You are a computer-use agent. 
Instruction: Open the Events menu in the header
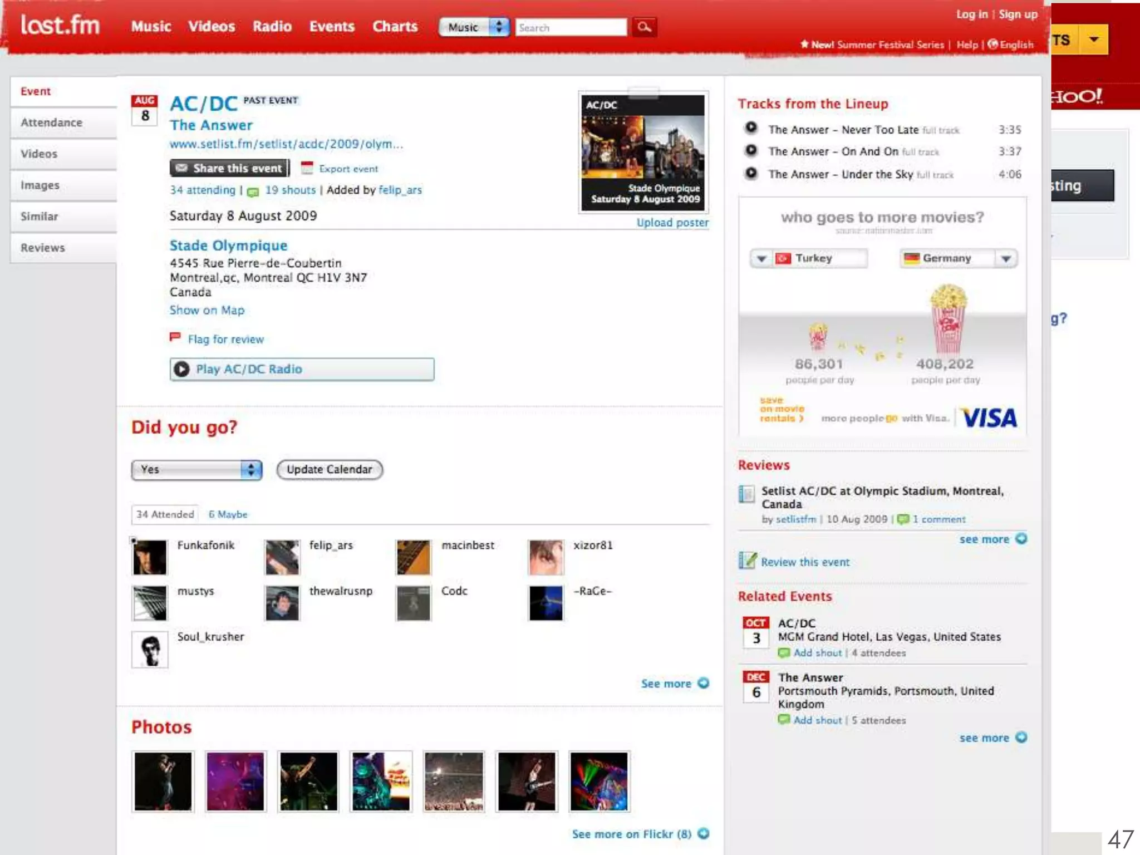click(x=332, y=26)
